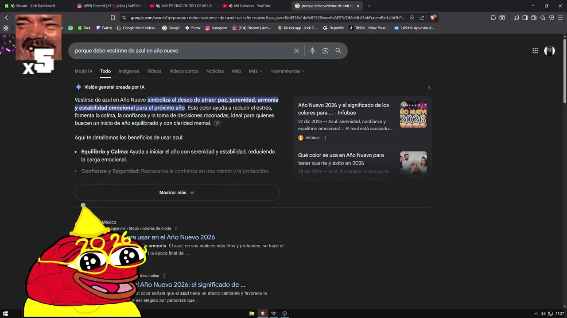Switch to the Mil Cervezas YouTube tab
Screen dimensions: 567x318
254,6
